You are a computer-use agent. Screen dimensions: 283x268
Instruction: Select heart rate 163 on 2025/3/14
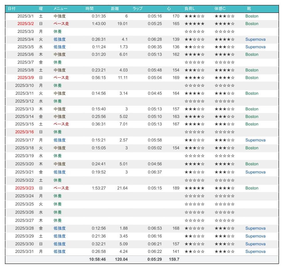176,116
